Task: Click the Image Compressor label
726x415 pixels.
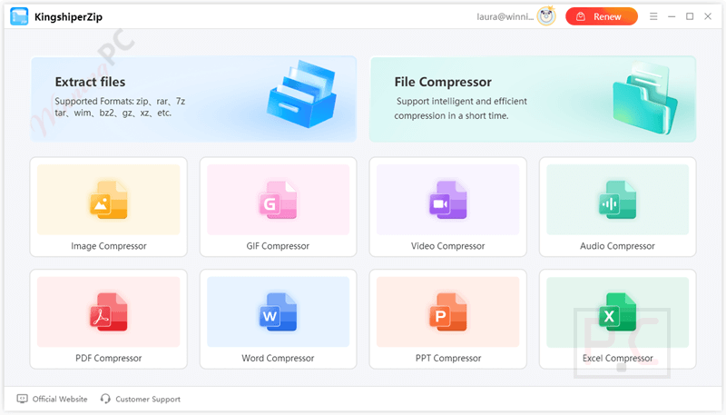Action: click(108, 246)
